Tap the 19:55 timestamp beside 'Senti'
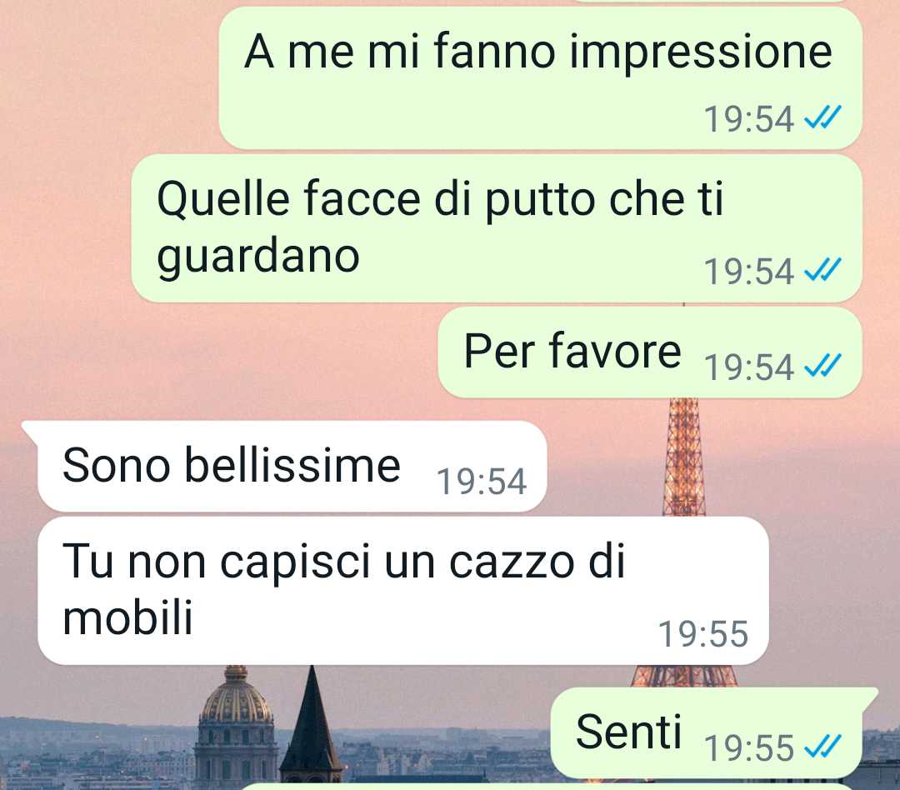Viewport: 900px width, 790px height. coord(749,748)
